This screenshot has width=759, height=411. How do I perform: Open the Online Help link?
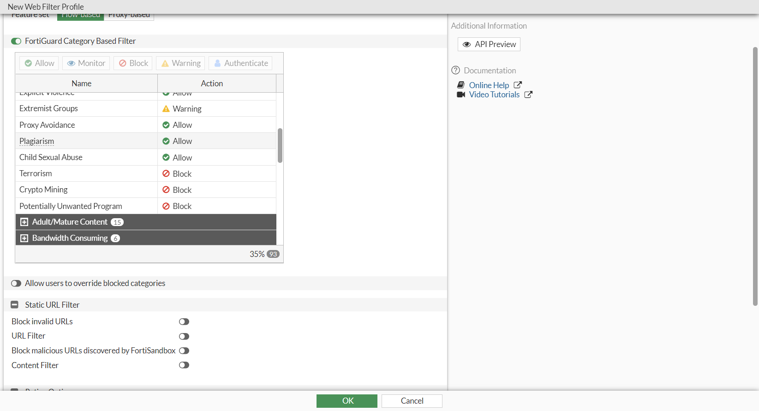coord(489,85)
